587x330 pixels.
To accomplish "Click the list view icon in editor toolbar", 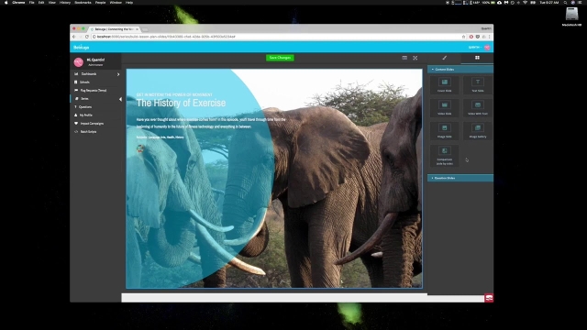I will pos(404,58).
